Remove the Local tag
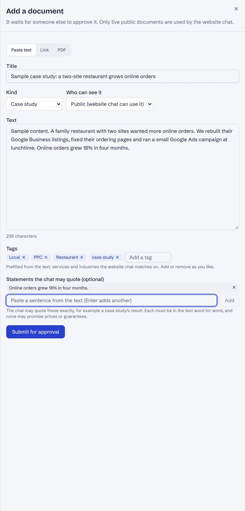Image resolution: width=245 pixels, height=511 pixels. 24,257
